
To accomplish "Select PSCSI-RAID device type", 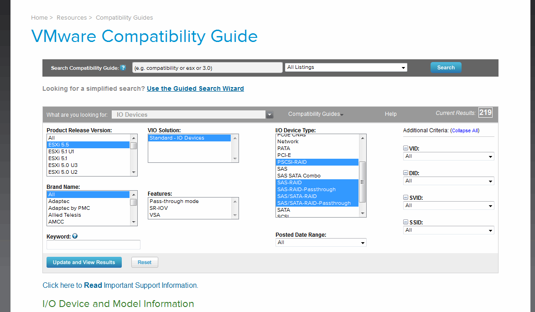I will click(x=317, y=162).
